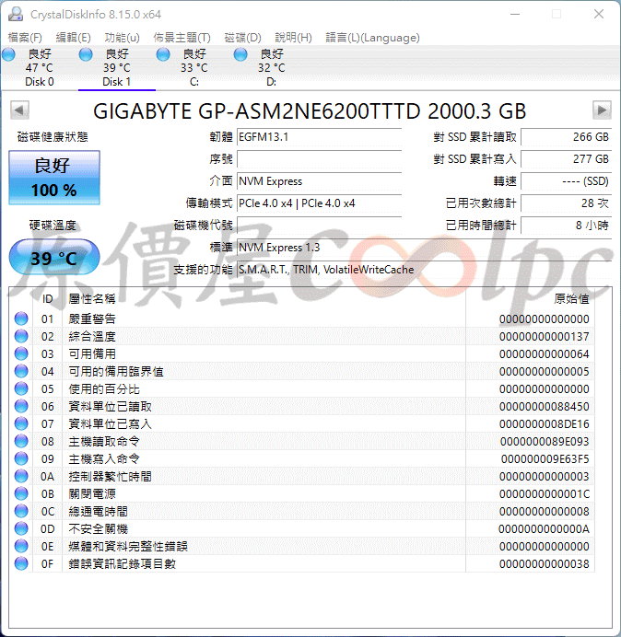Click the CrystalDiskInfo app icon in title bar
This screenshot has height=637, width=621.
point(15,14)
